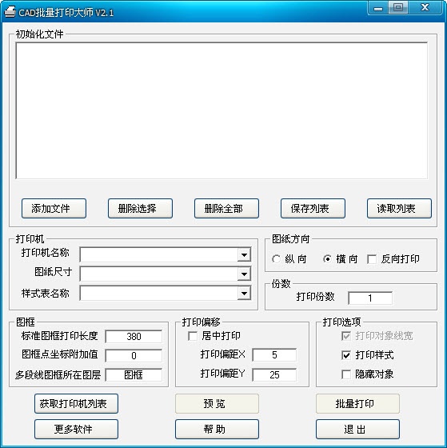Toggle the 打印对象线宽 checkbox

(x=346, y=336)
